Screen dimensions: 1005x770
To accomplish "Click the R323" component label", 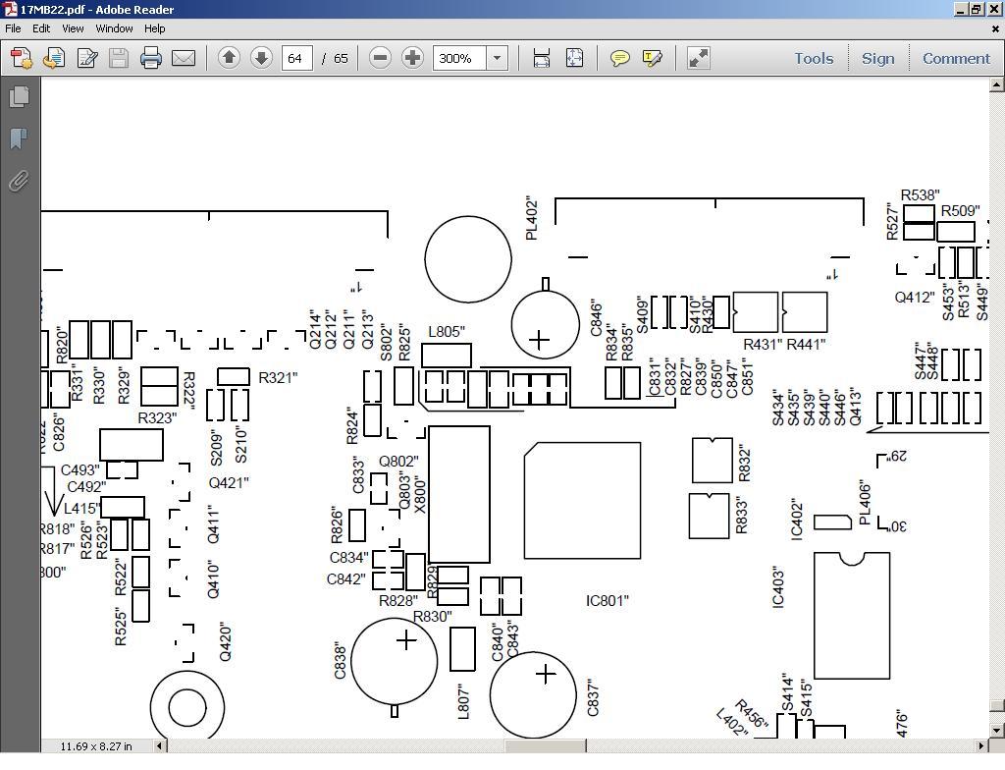I will point(157,418).
